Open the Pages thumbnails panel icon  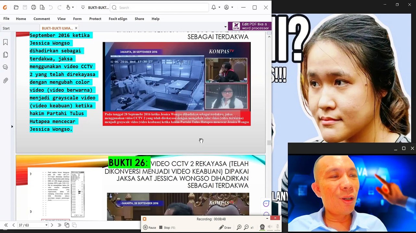point(6,55)
